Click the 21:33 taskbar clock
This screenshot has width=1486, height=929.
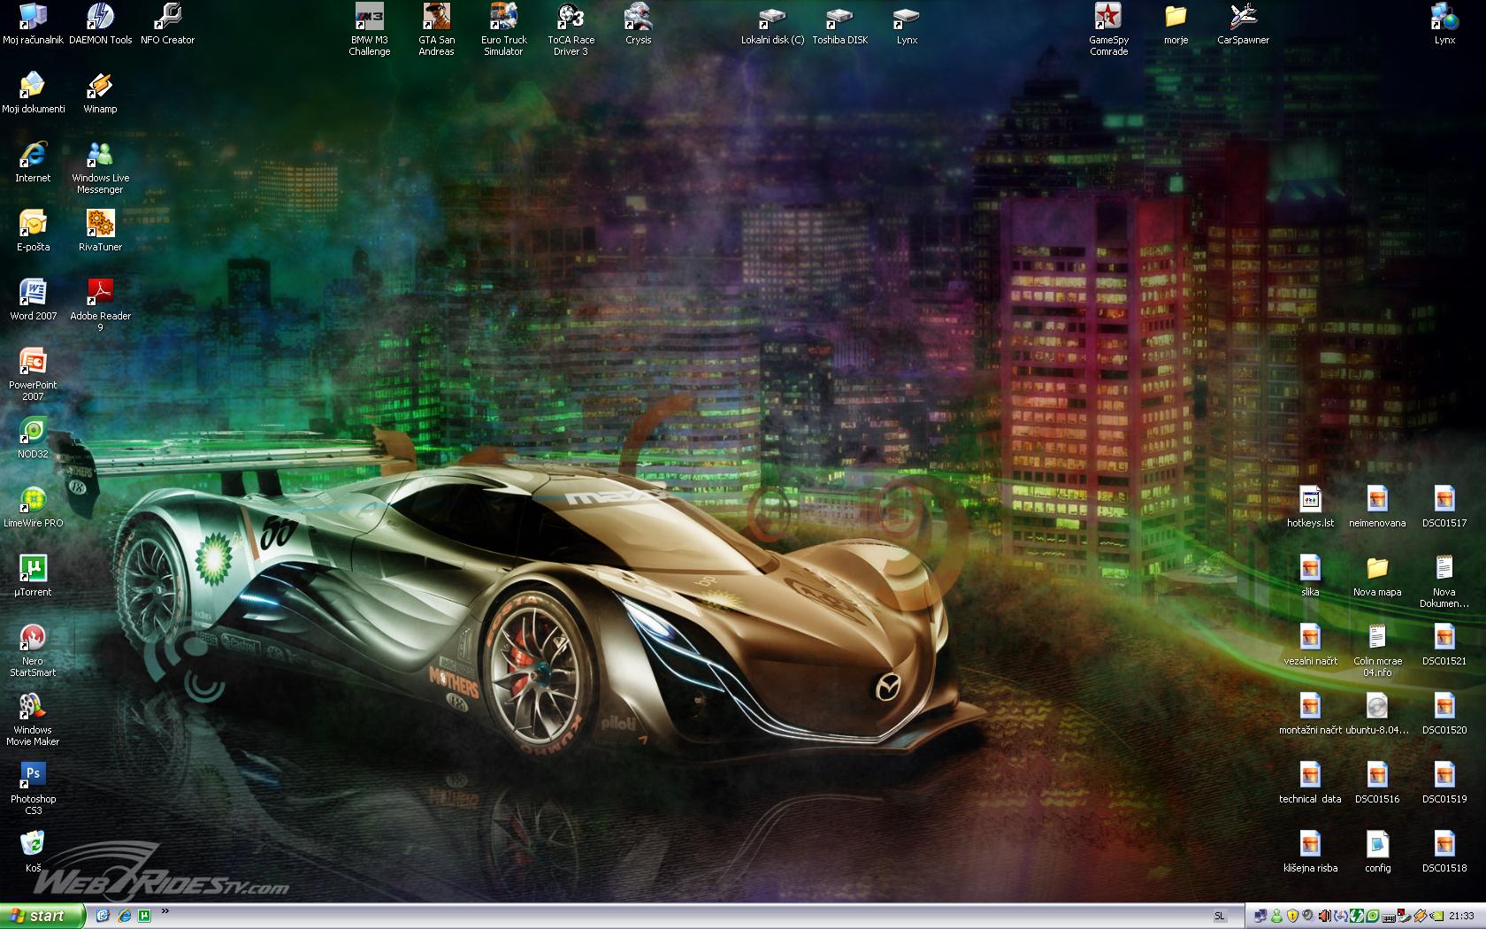coord(1461,916)
